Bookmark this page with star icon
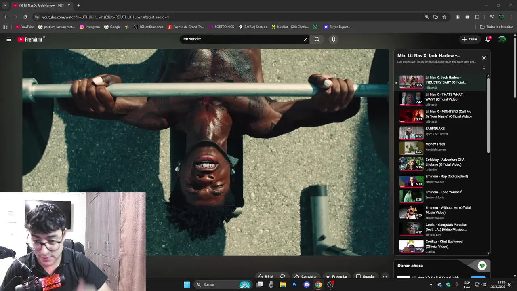Screen dimensions: 517x291 tap(444, 17)
